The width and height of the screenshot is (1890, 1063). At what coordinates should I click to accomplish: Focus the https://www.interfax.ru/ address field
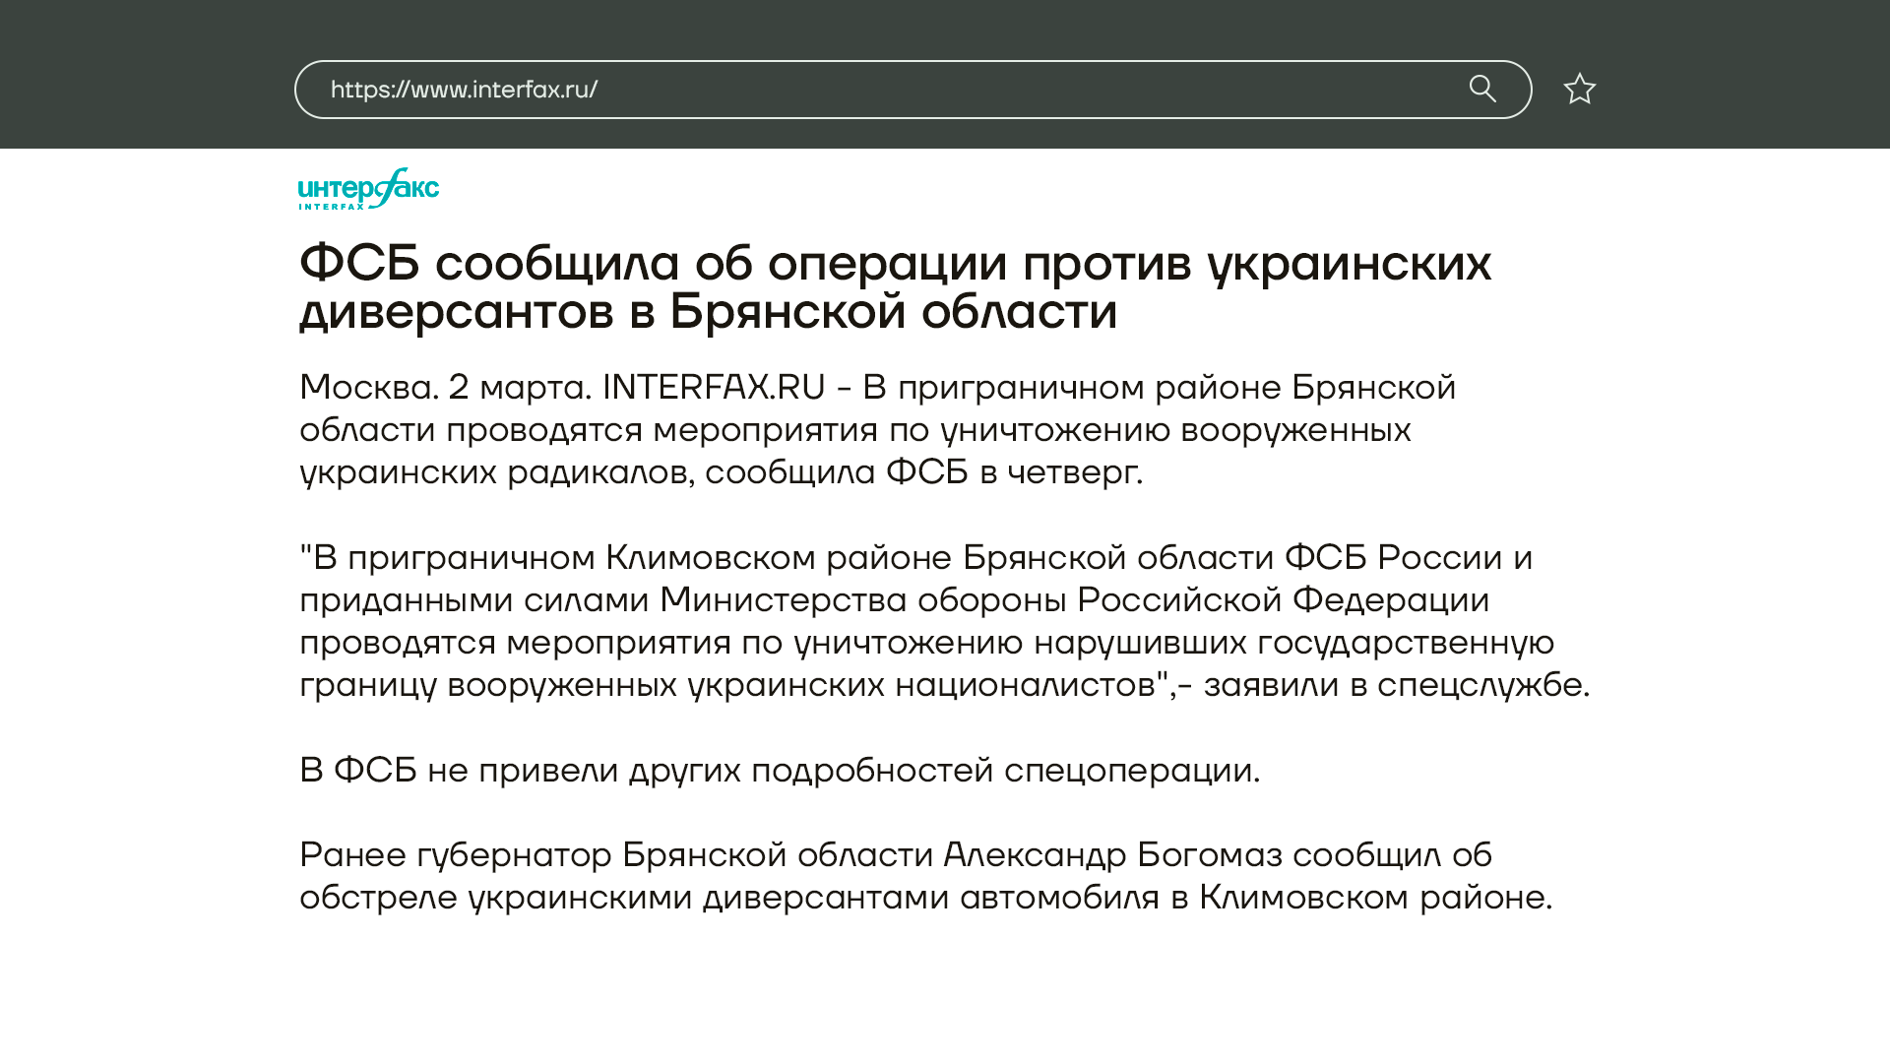click(x=464, y=90)
